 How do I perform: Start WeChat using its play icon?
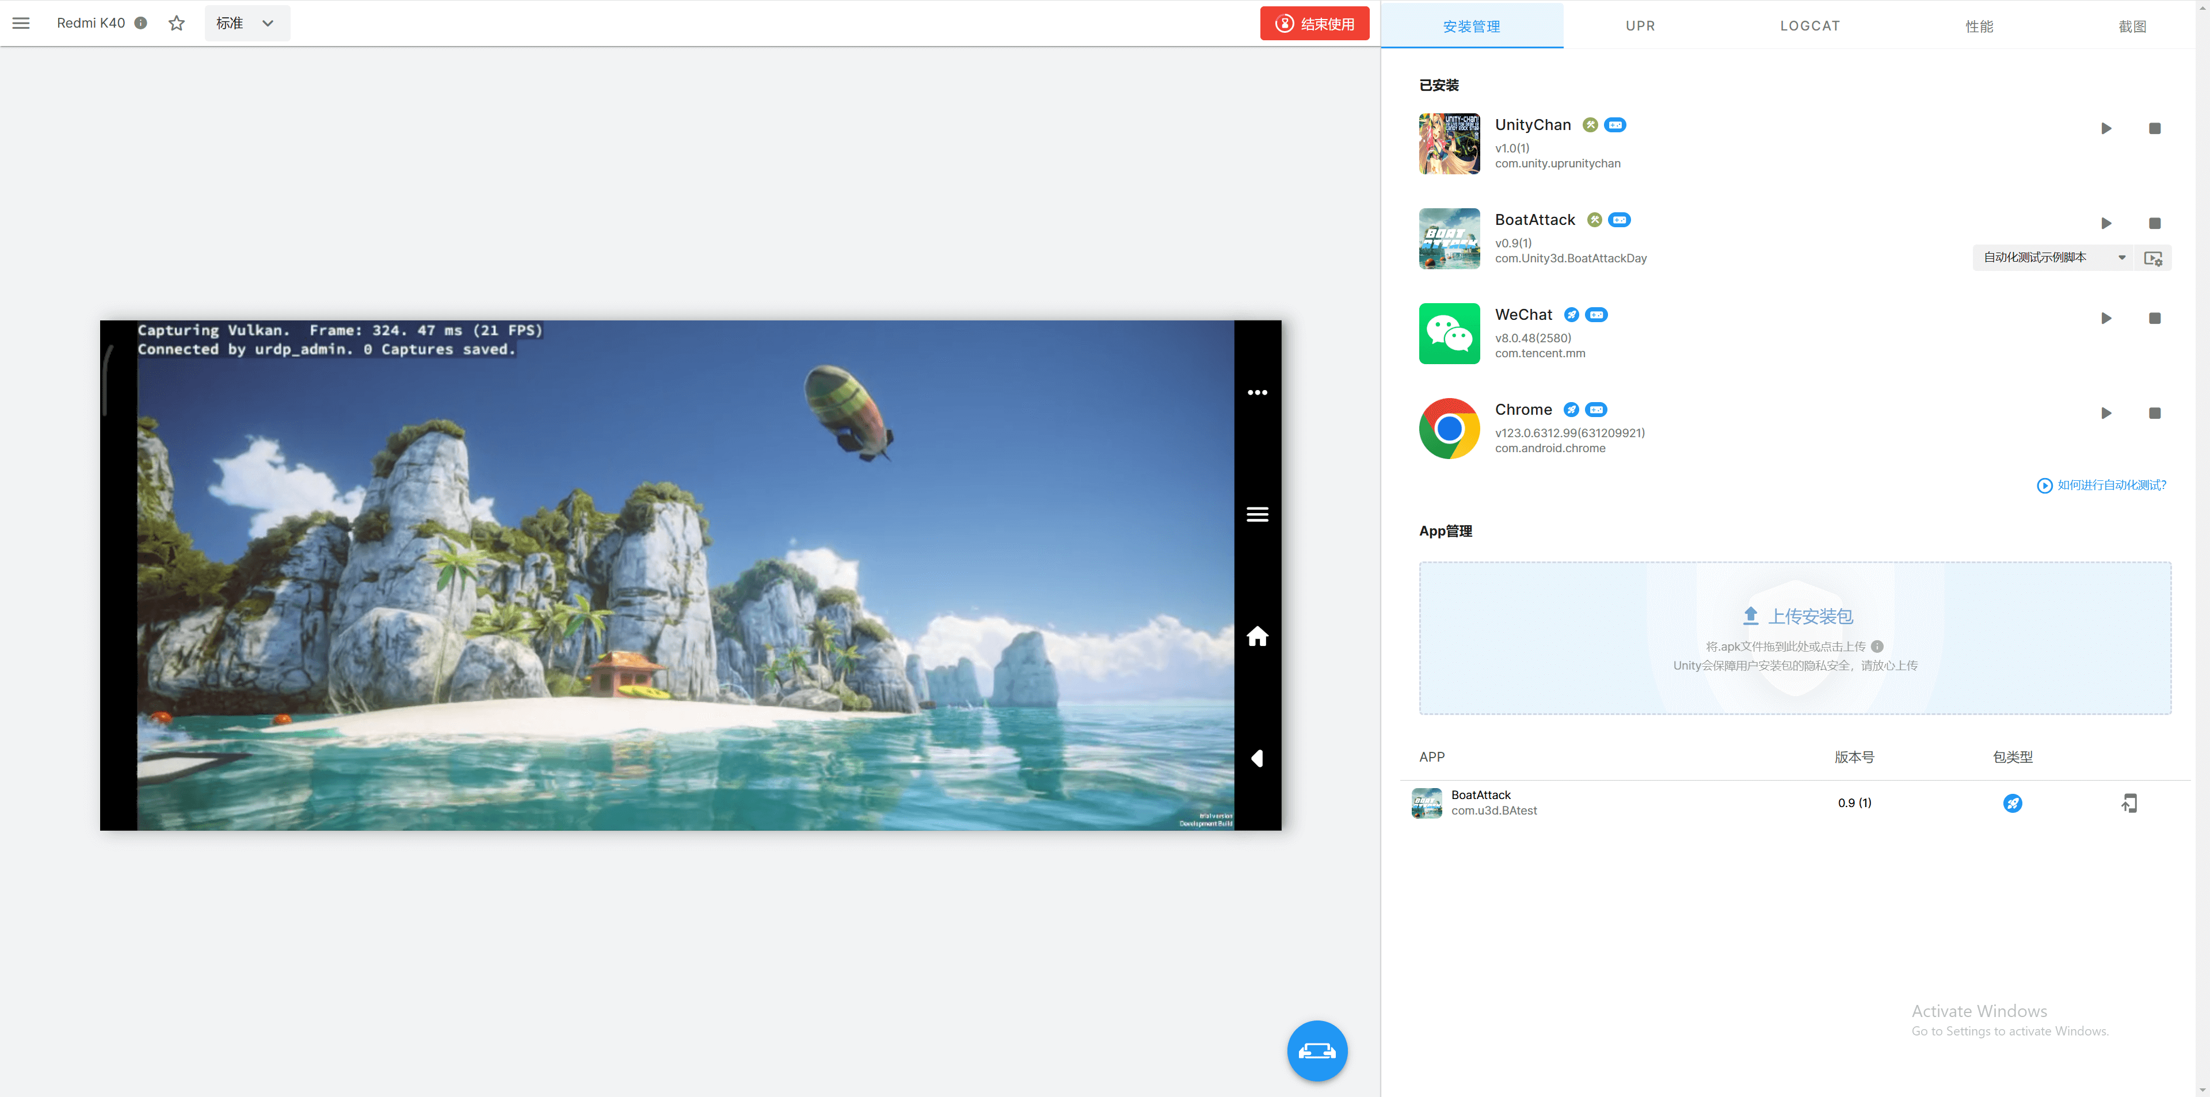click(x=2105, y=318)
